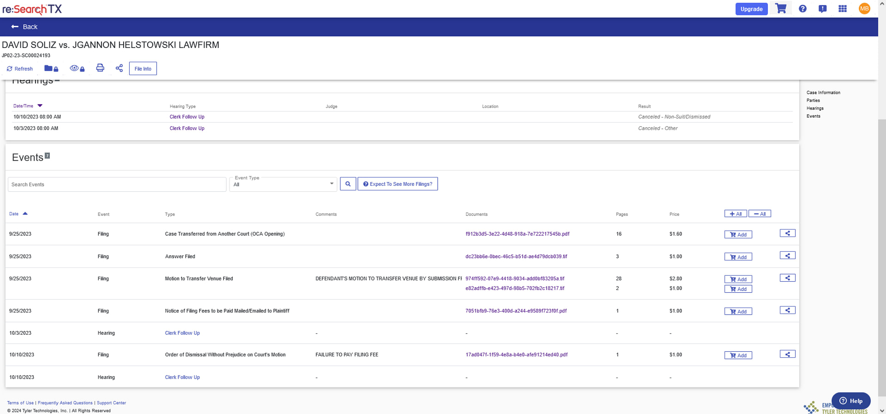Open the apps grid icon
This screenshot has height=414, width=886.
click(x=843, y=9)
